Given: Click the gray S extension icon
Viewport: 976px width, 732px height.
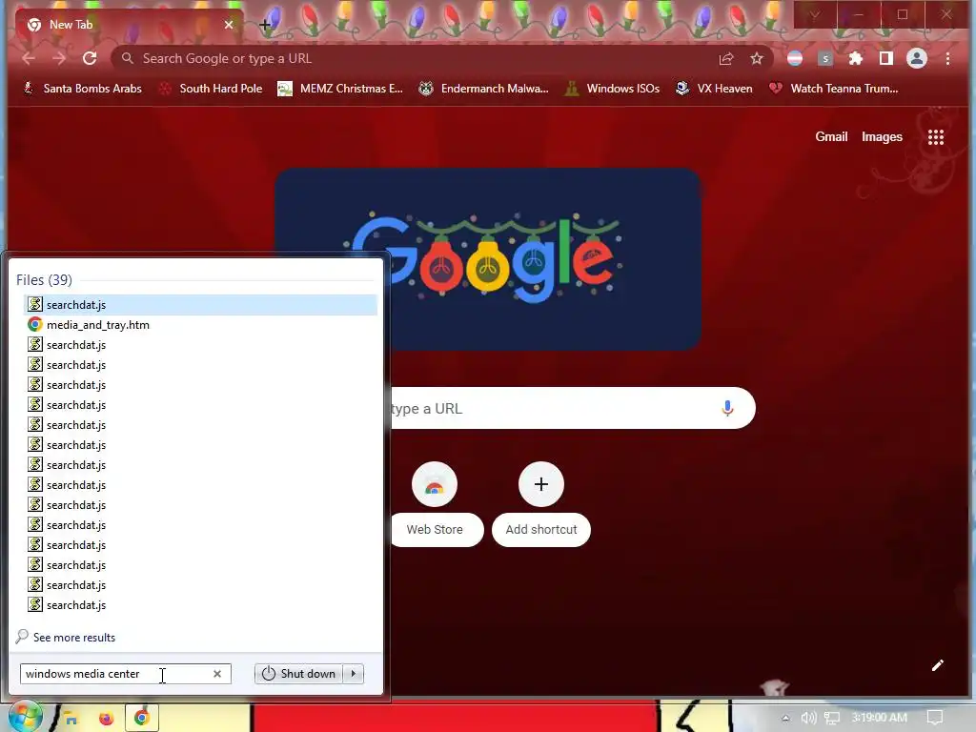Looking at the screenshot, I should (825, 58).
